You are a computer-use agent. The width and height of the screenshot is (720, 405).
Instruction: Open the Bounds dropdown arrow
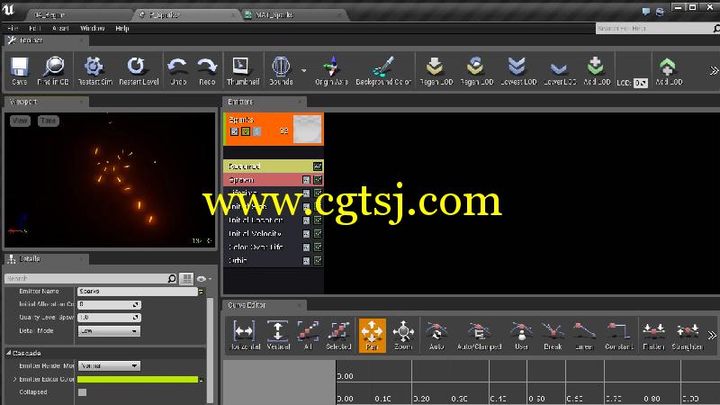(303, 71)
